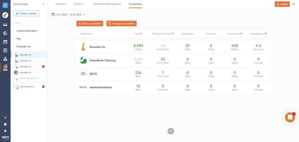The width and height of the screenshot is (299, 142).
Task: Click info icon next to Engagement
Action: pos(265,34)
